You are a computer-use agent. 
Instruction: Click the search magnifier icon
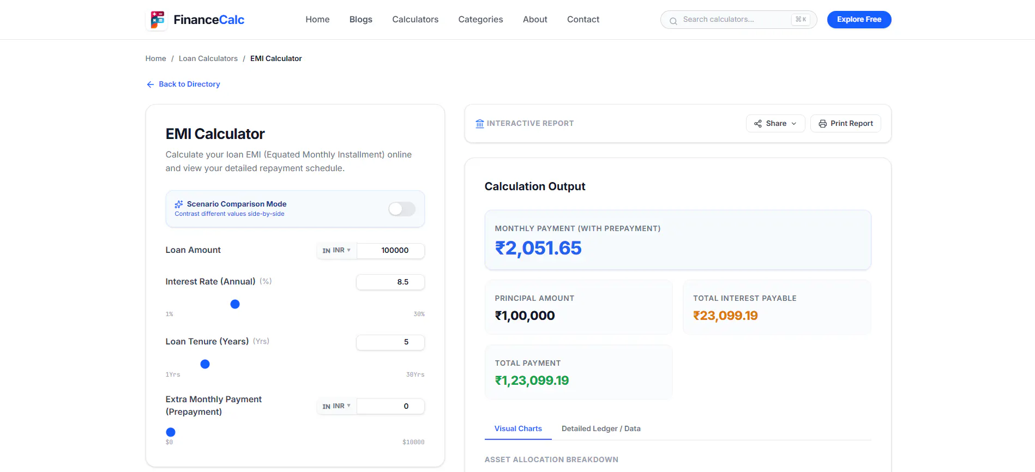tap(673, 21)
